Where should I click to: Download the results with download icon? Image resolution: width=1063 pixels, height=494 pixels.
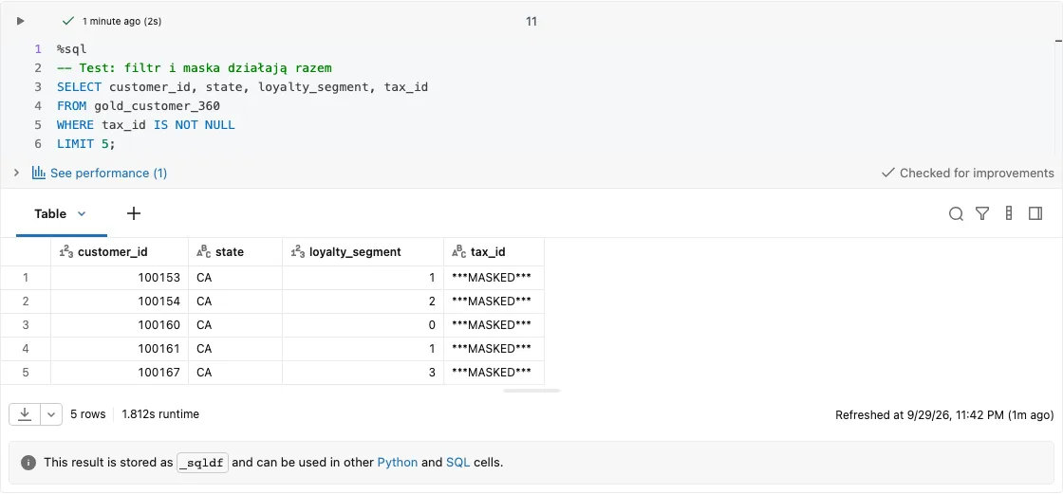25,414
